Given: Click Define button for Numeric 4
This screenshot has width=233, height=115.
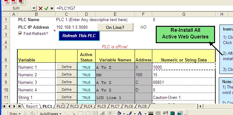Looking at the screenshot, I should 67,89.
